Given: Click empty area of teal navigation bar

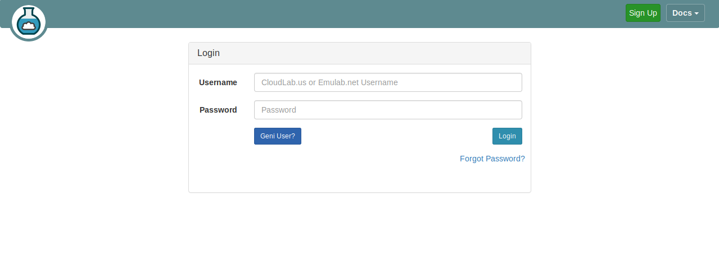Looking at the screenshot, I should click(x=337, y=13).
